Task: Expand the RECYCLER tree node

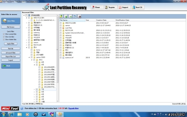Action: 27,45
